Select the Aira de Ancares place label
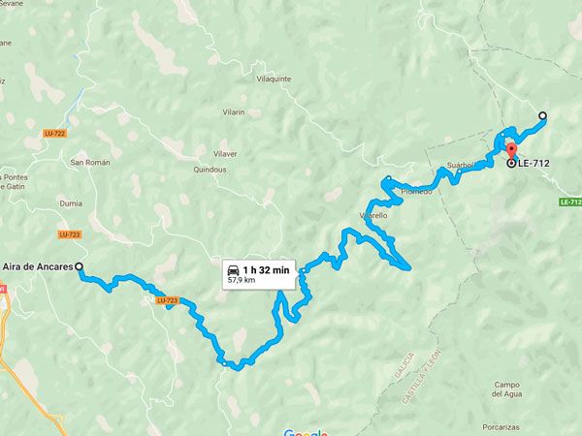 [x=38, y=266]
